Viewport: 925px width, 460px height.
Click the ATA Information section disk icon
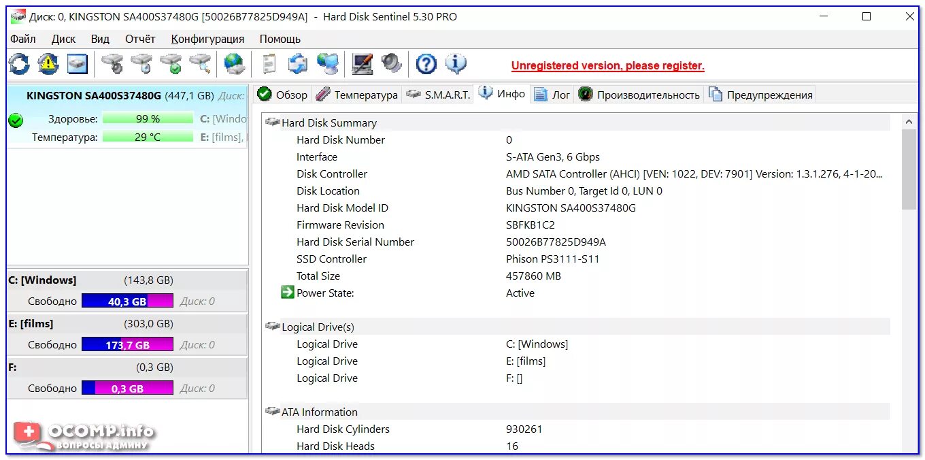273,411
